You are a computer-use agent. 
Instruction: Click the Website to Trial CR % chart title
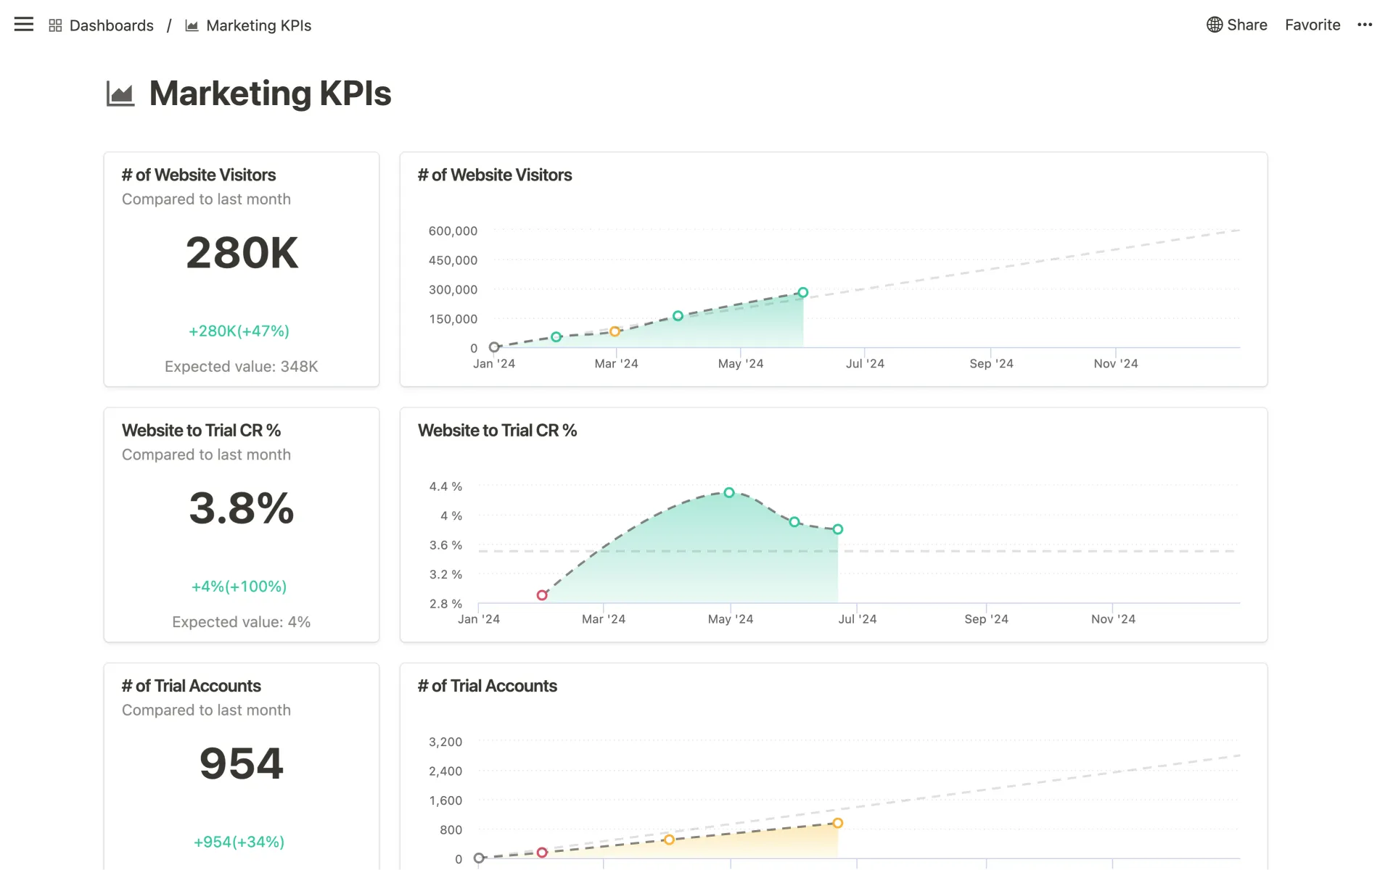497,431
